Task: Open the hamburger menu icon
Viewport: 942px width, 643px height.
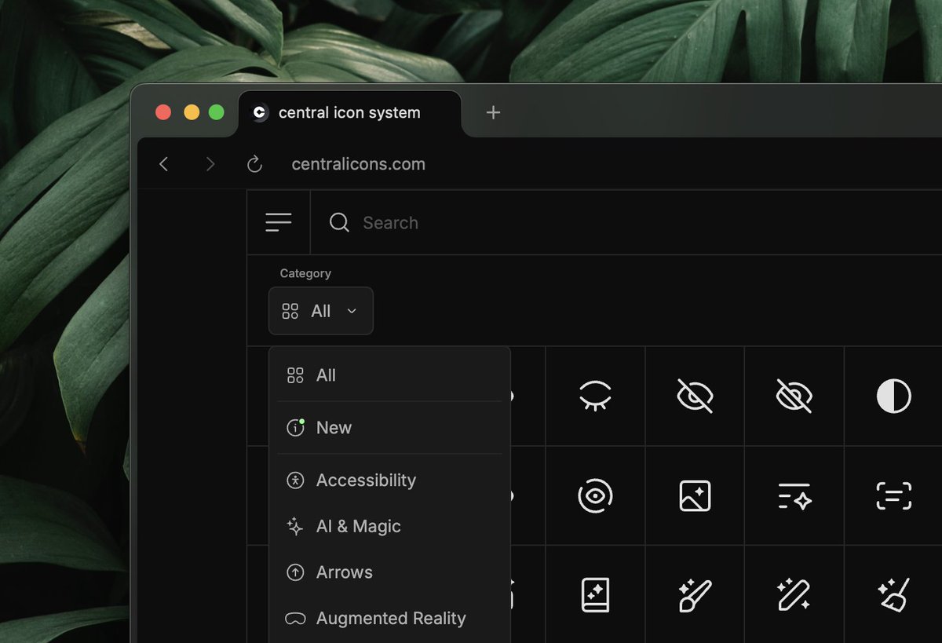Action: (279, 222)
